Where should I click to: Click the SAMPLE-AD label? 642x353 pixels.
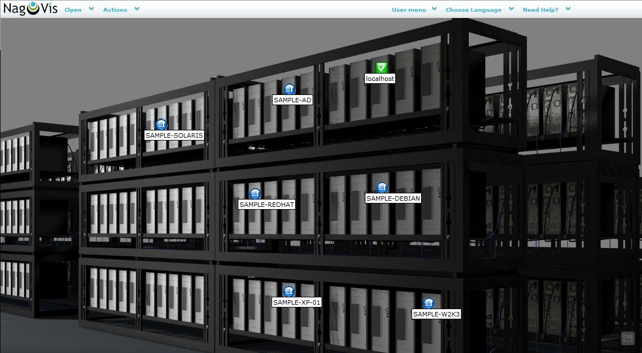tap(292, 100)
